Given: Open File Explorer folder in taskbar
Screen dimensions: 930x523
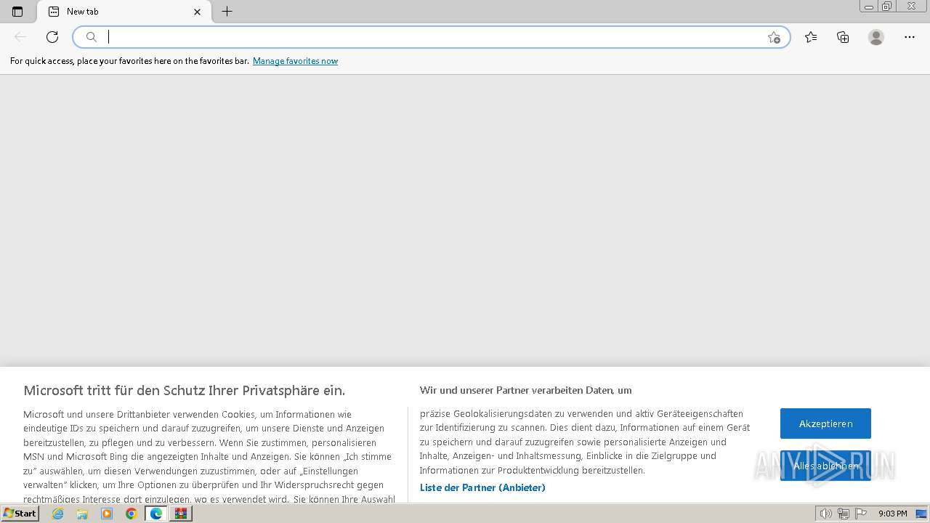Looking at the screenshot, I should 82,514.
